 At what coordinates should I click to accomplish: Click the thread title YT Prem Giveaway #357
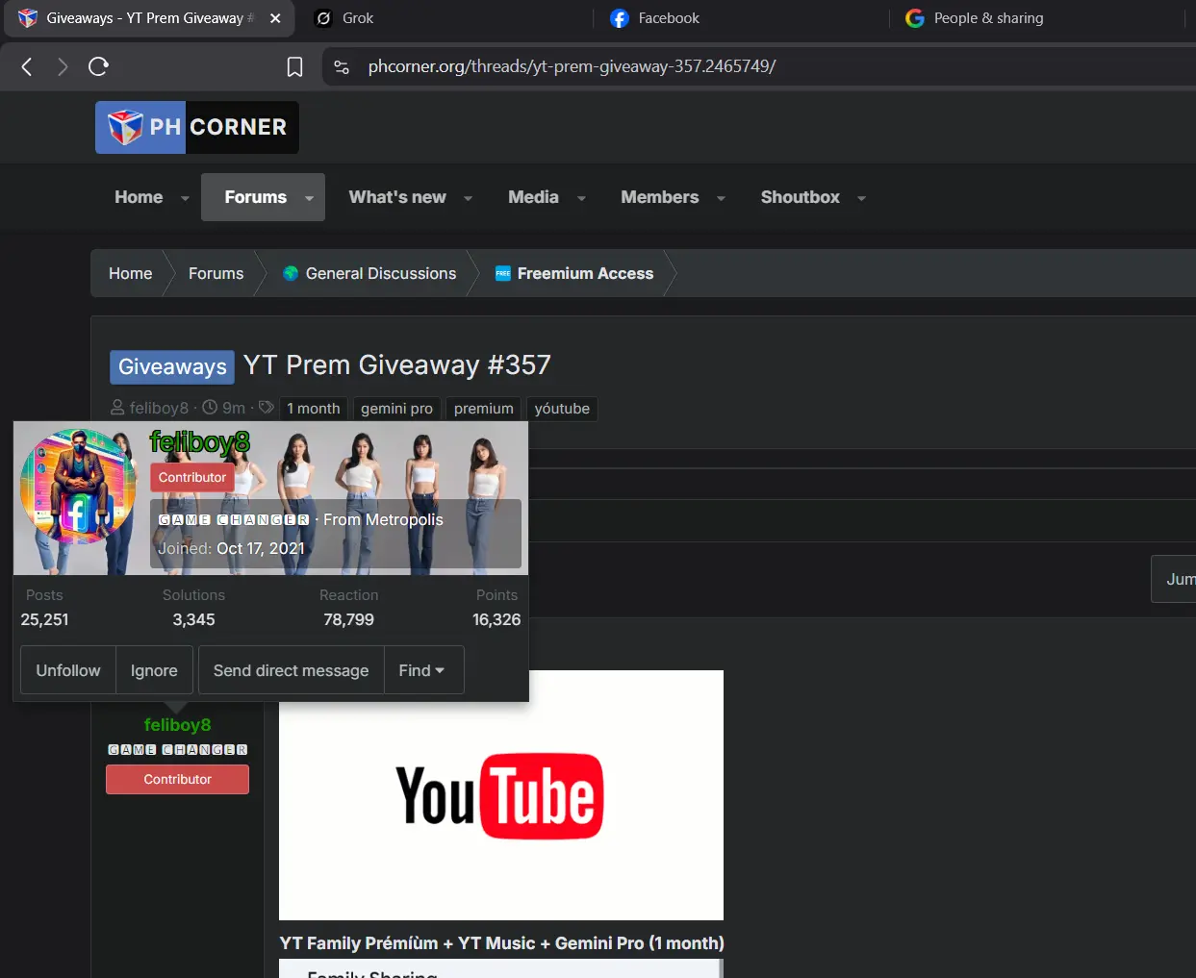396,365
